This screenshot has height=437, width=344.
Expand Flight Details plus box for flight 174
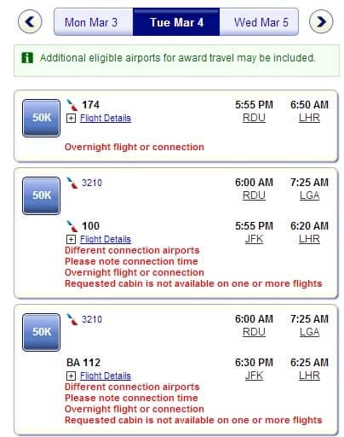(71, 119)
